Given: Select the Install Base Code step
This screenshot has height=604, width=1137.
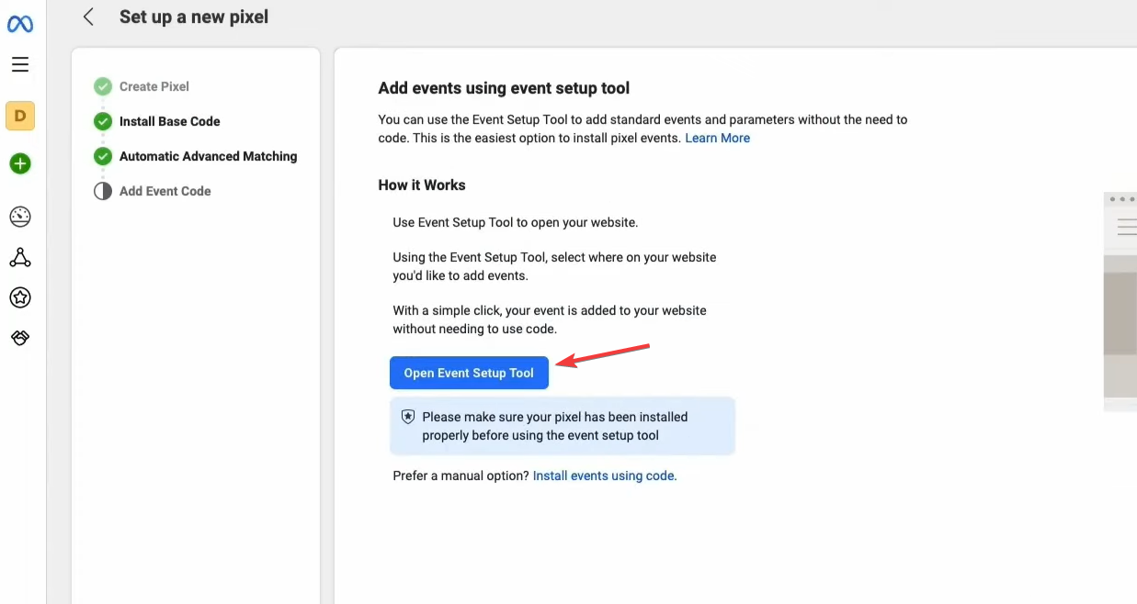Looking at the screenshot, I should (x=169, y=121).
